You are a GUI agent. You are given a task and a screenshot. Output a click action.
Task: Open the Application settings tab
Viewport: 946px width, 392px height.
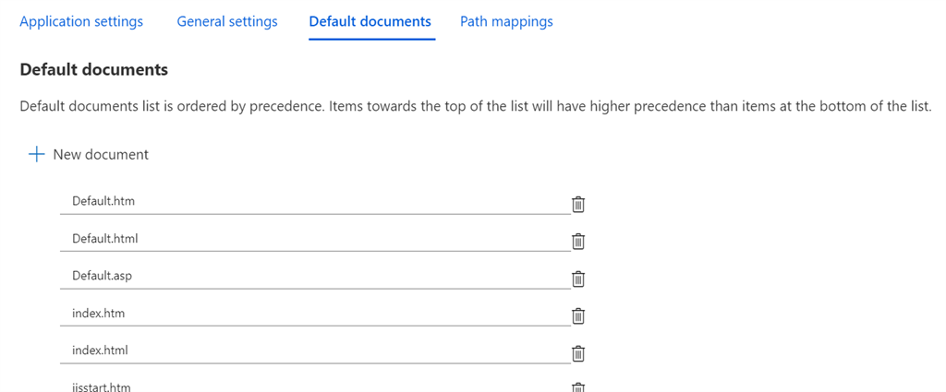click(81, 22)
